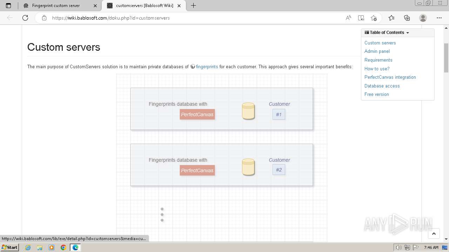Image resolution: width=449 pixels, height=252 pixels.
Task: Click the Back arrow in browser toolbar
Action: (10, 18)
